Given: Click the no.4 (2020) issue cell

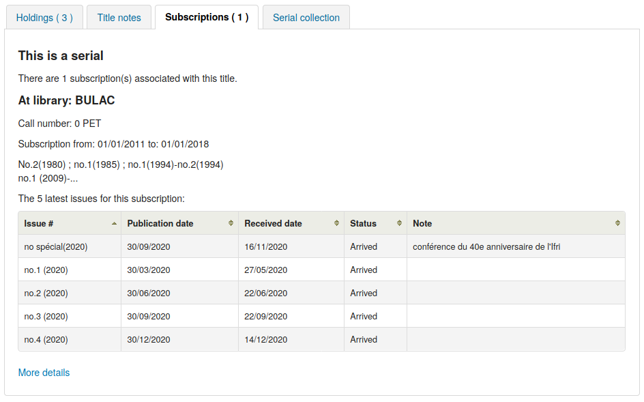Looking at the screenshot, I should pos(46,339).
